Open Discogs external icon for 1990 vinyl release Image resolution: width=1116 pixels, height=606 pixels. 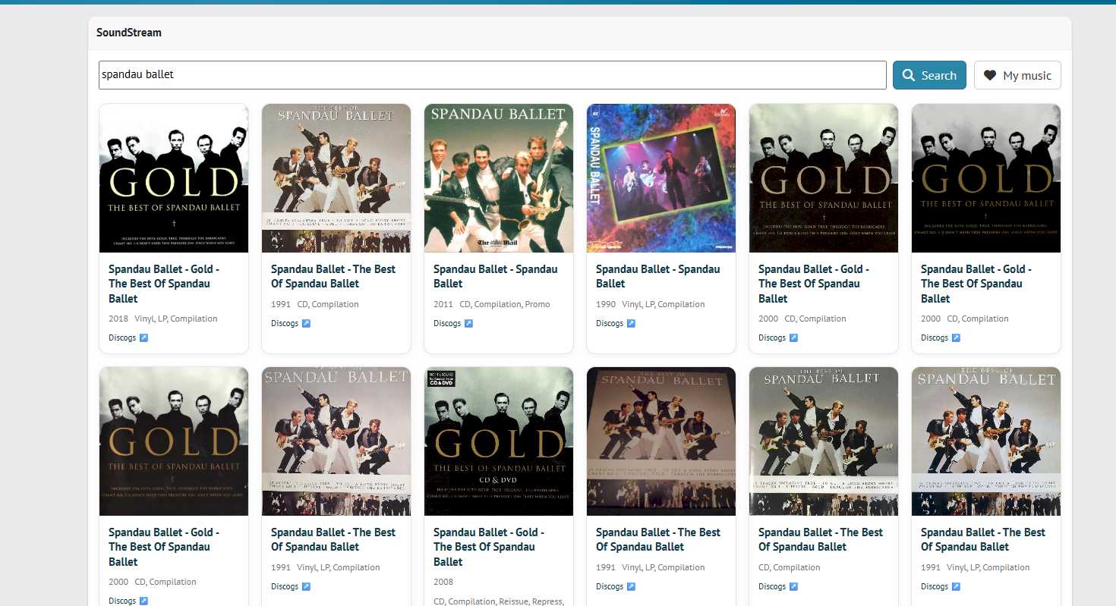pos(631,323)
